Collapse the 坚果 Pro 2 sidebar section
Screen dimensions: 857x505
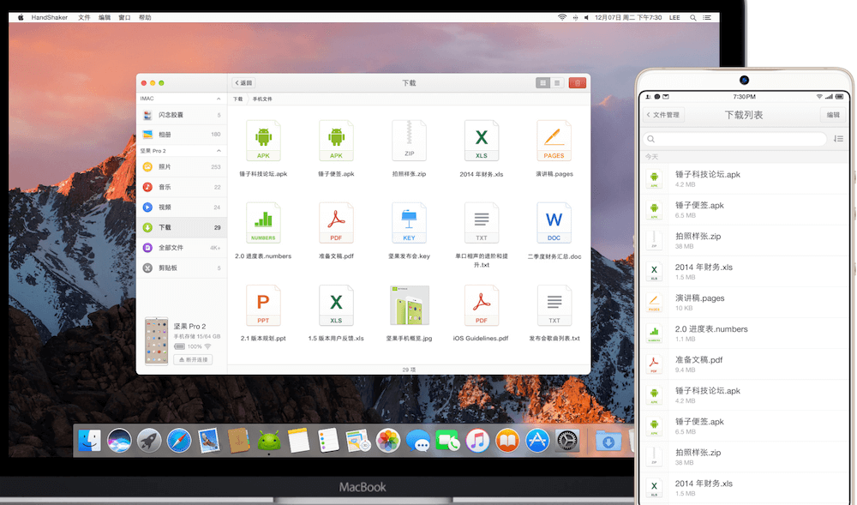click(x=219, y=151)
